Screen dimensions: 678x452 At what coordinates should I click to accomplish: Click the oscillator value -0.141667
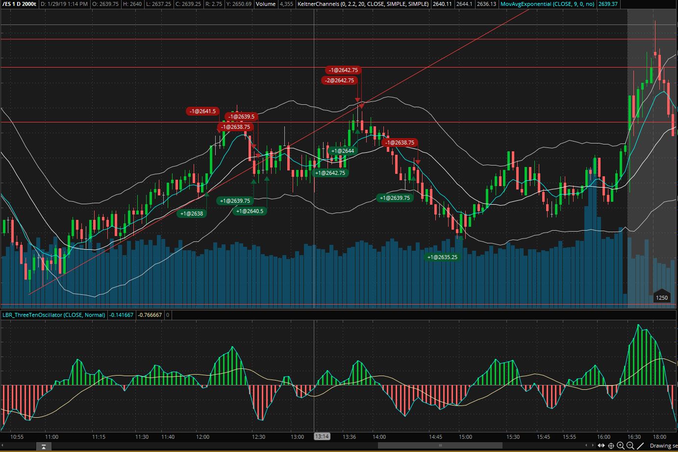tap(122, 315)
